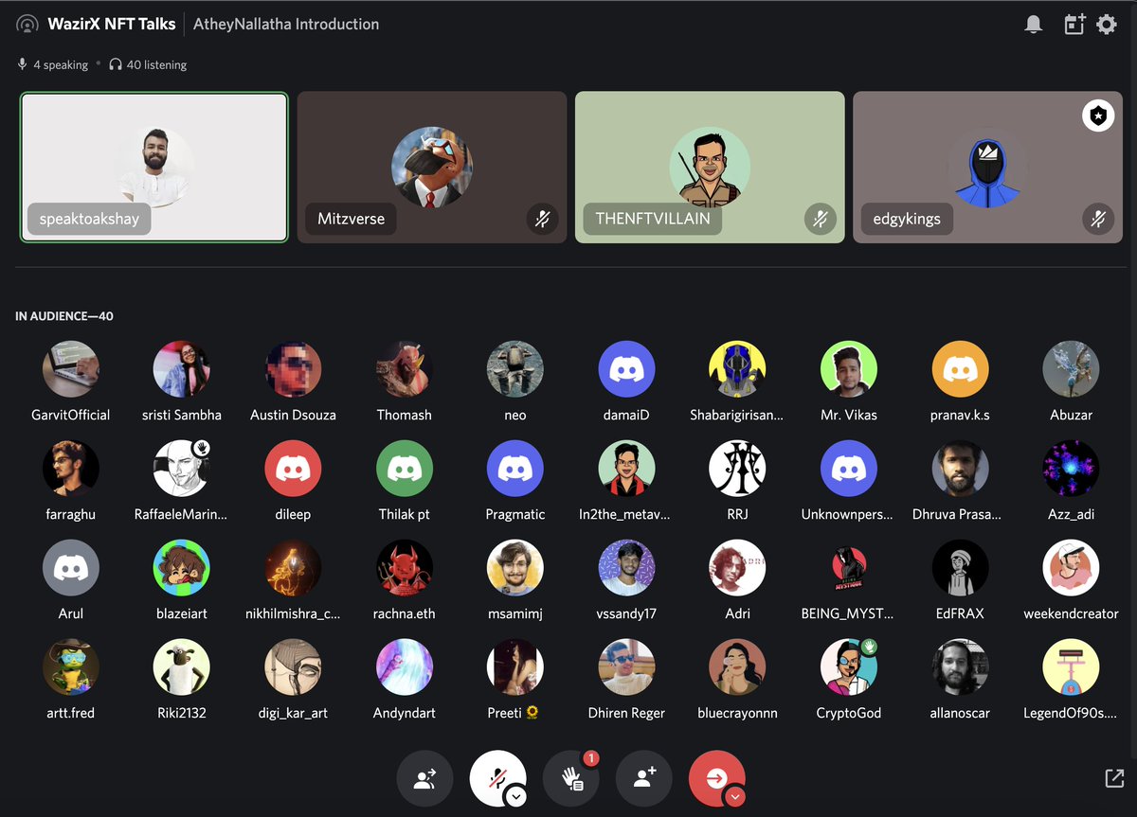Click Riki2132's sheep avatar
Image resolution: width=1137 pixels, height=817 pixels.
tap(182, 667)
